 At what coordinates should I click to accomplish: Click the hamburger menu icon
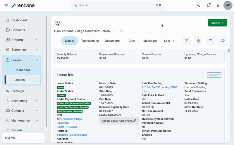pos(6,5)
